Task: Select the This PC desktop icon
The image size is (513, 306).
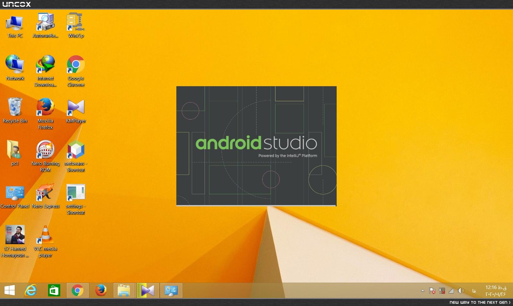Action: pyautogui.click(x=15, y=26)
